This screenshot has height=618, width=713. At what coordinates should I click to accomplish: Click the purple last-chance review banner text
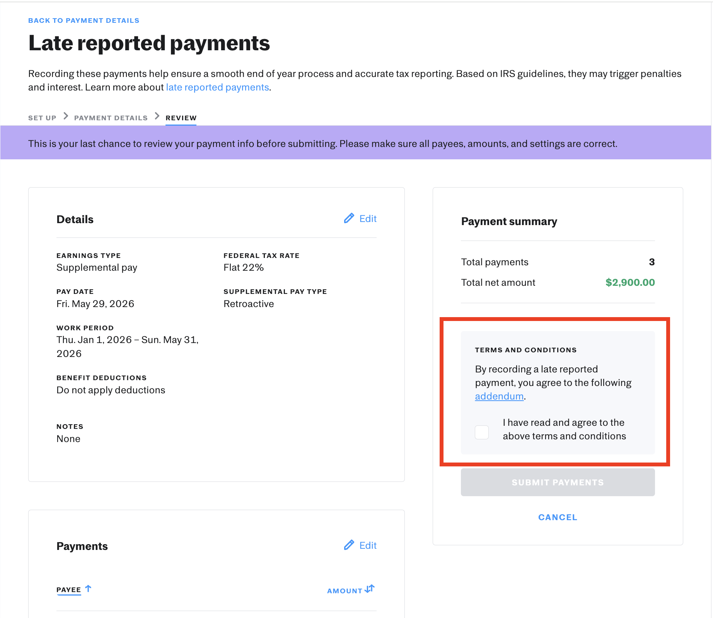coord(322,144)
